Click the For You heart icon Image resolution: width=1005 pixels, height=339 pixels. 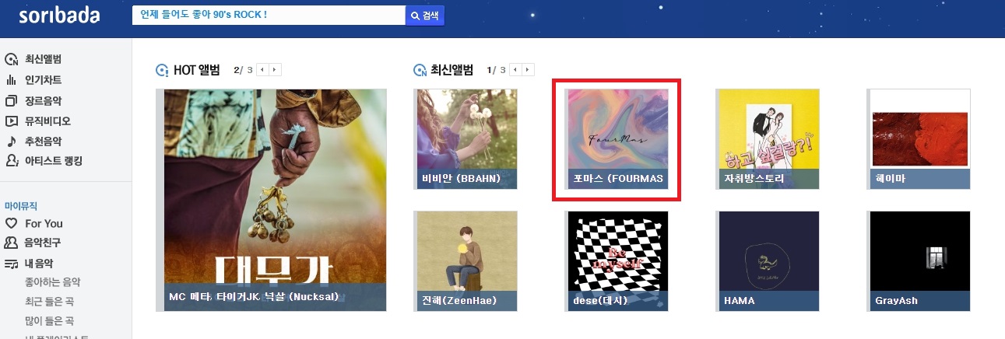coord(11,223)
